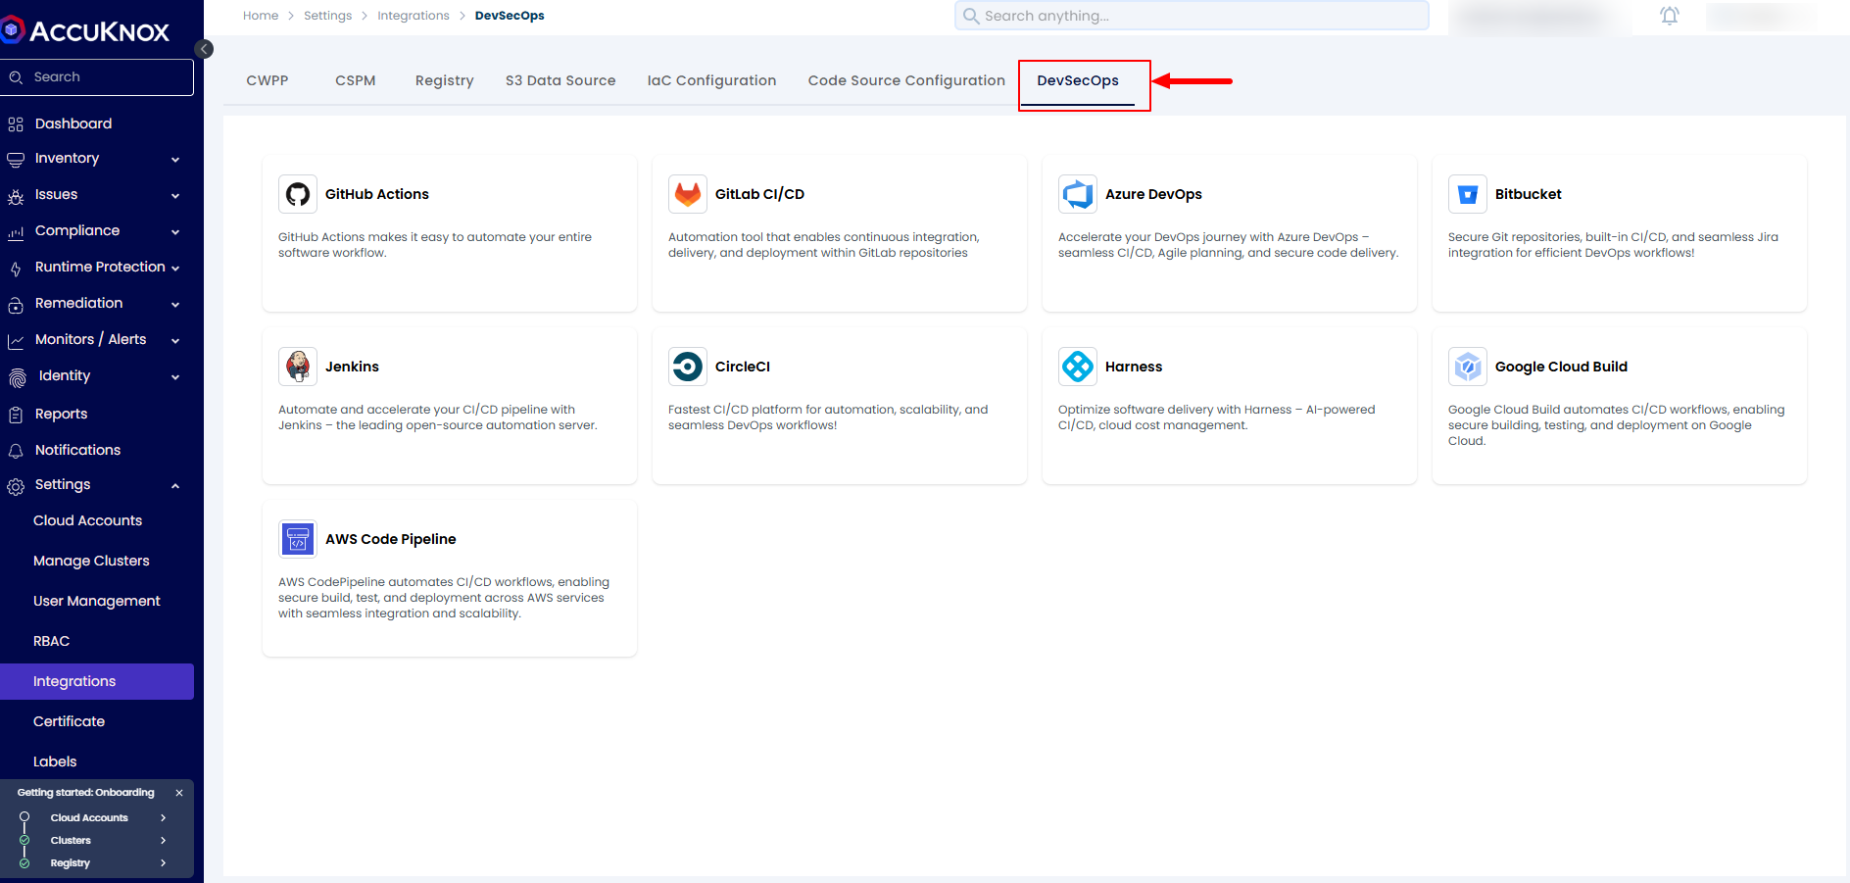Screen dimensions: 1850x883
Task: Click the Dashboard grid icon in sidebar
Action: click(x=16, y=124)
